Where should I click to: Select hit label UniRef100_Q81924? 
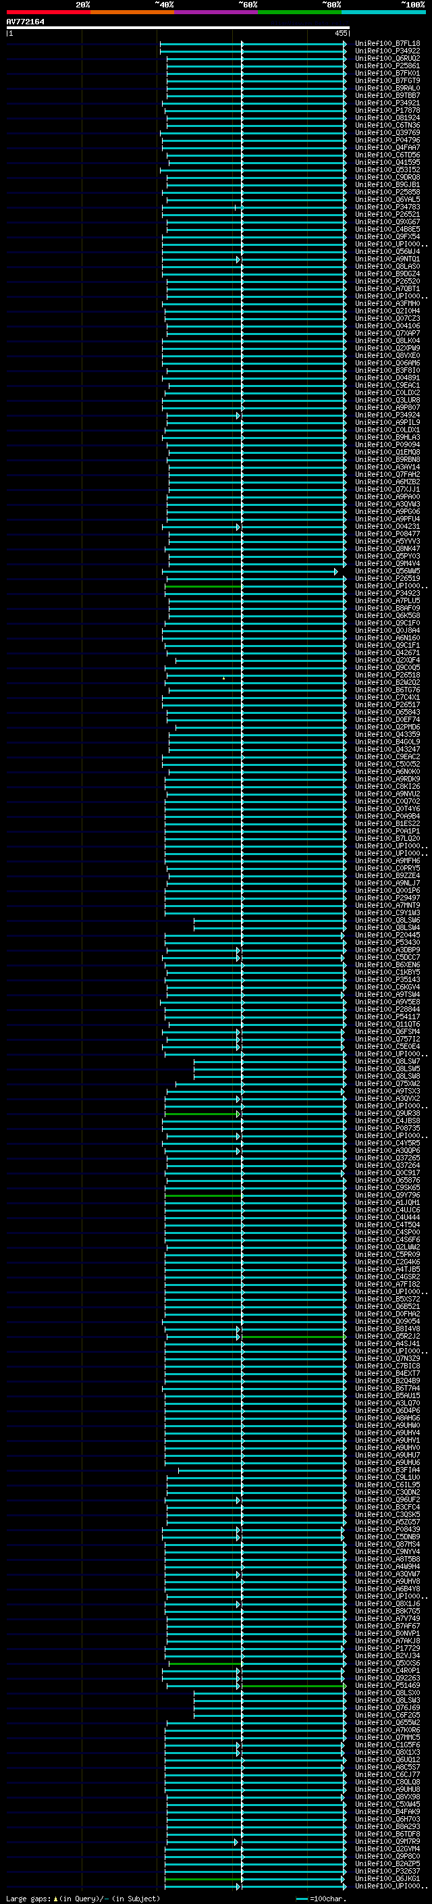click(387, 118)
